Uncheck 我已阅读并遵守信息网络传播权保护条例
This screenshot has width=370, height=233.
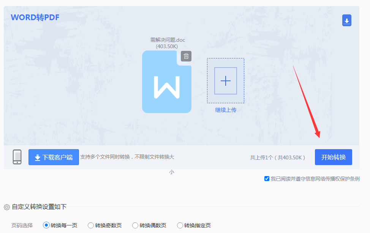pyautogui.click(x=267, y=178)
